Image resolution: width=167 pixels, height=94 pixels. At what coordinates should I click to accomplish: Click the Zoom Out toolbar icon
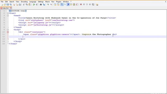51,4
